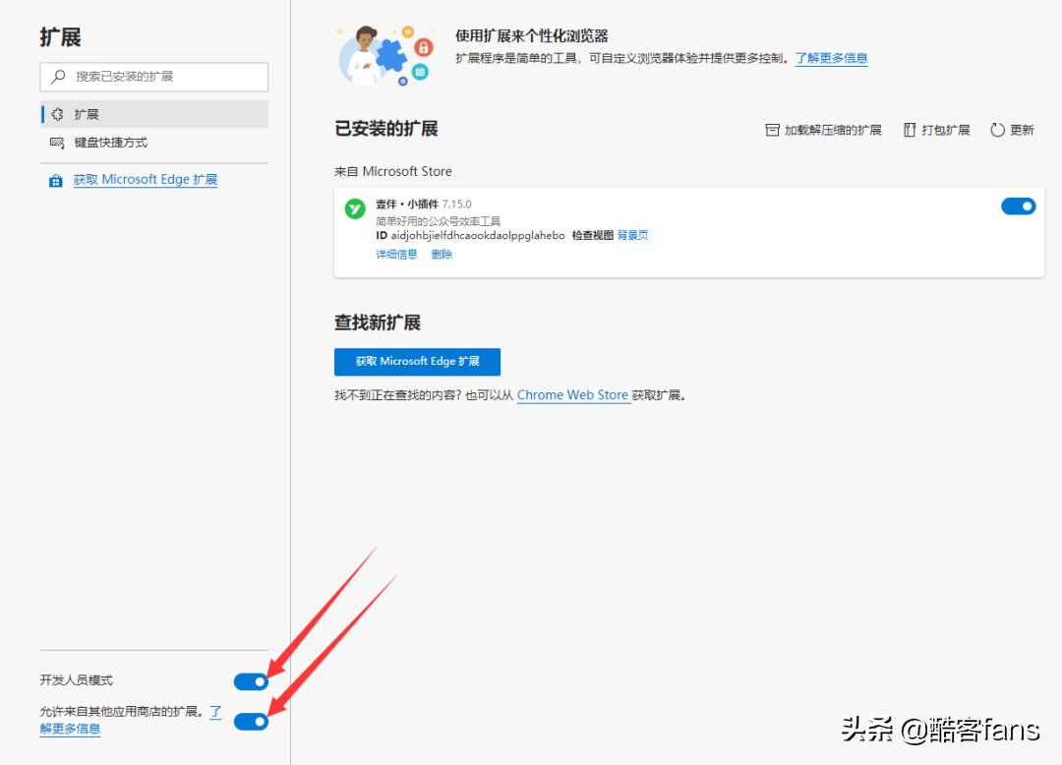Image resolution: width=1062 pixels, height=765 pixels.
Task: Open the 背景页 inspect view link
Action: [x=632, y=235]
